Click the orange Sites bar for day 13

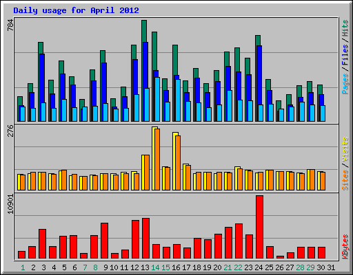147,173
